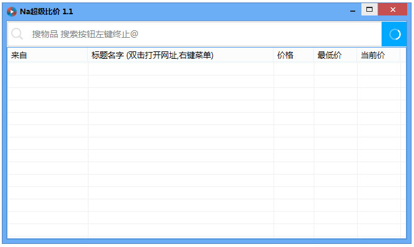Minimize the Na超级比价 window
Image resolution: width=414 pixels, height=247 pixels.
pos(353,11)
